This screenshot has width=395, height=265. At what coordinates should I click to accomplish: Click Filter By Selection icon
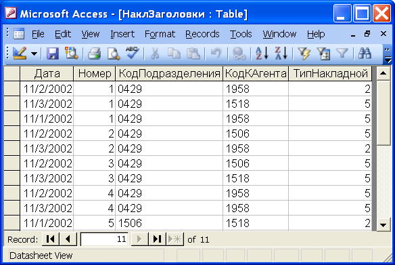coord(304,54)
